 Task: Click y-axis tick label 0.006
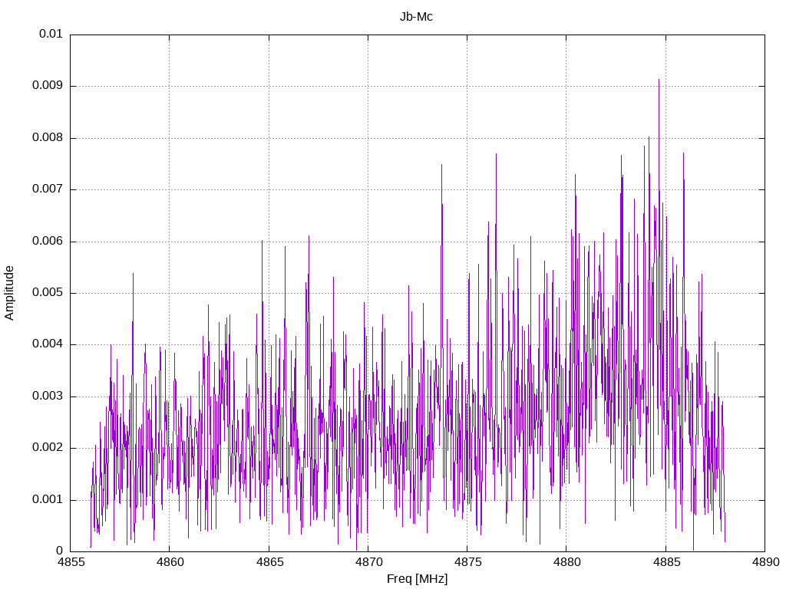pos(48,242)
